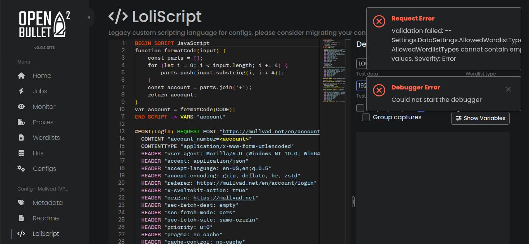Screen dimensions: 529x244
Task: Click the Readme document icon
Action: pos(21,218)
